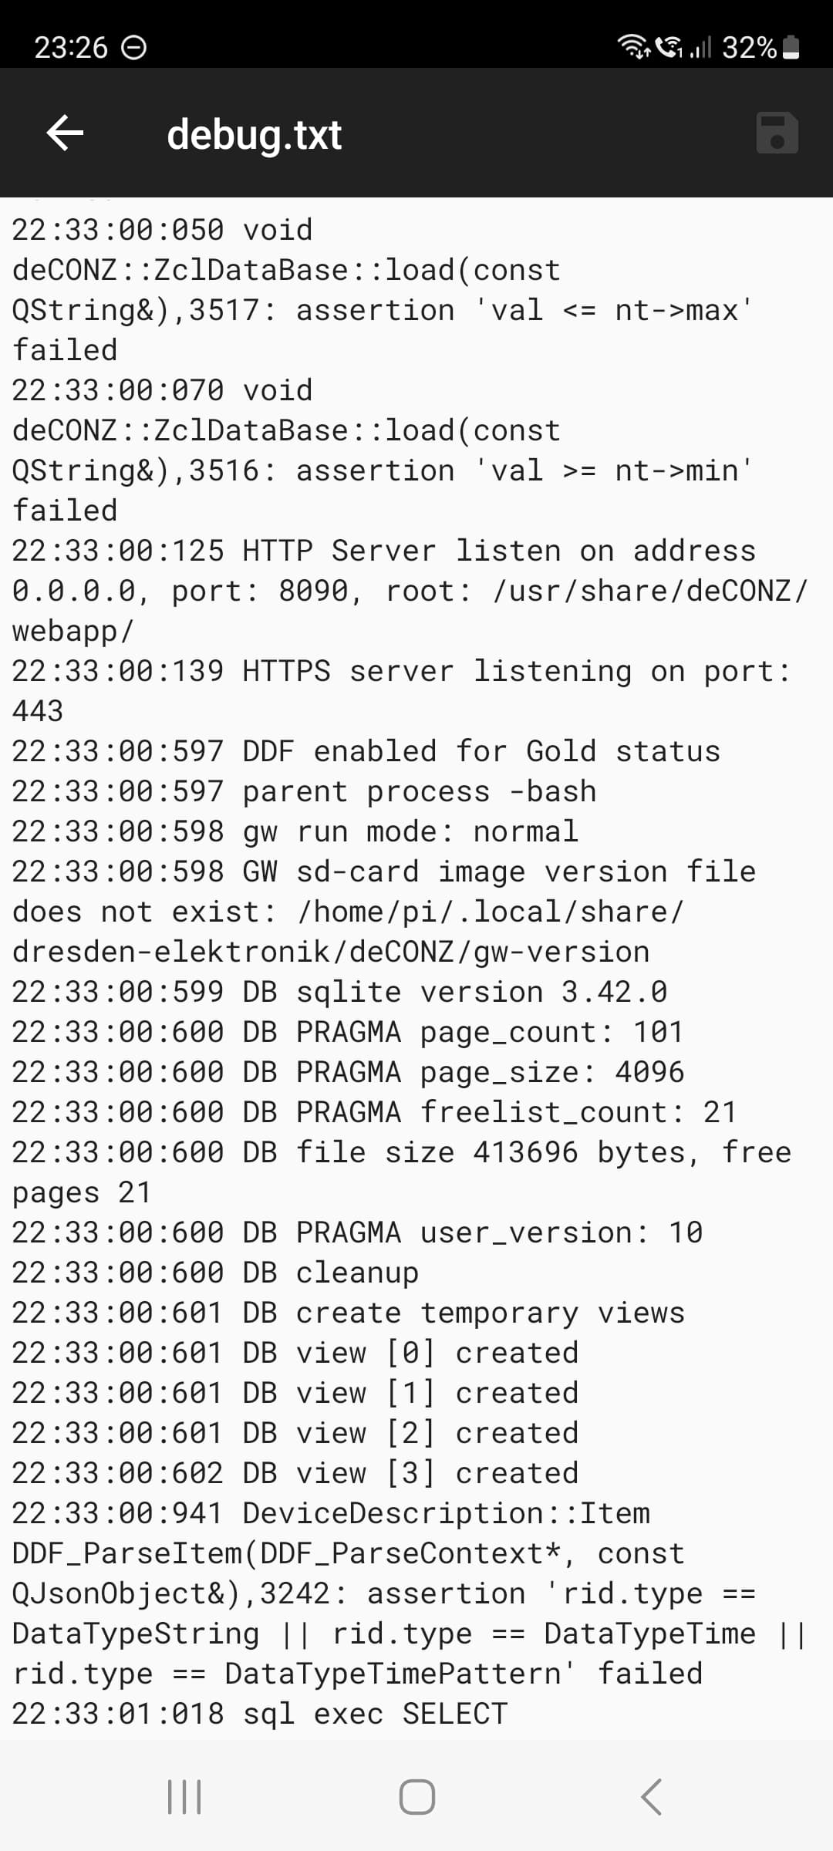The width and height of the screenshot is (833, 1851).
Task: Tap the Wi-Fi status icon
Action: coord(634,47)
